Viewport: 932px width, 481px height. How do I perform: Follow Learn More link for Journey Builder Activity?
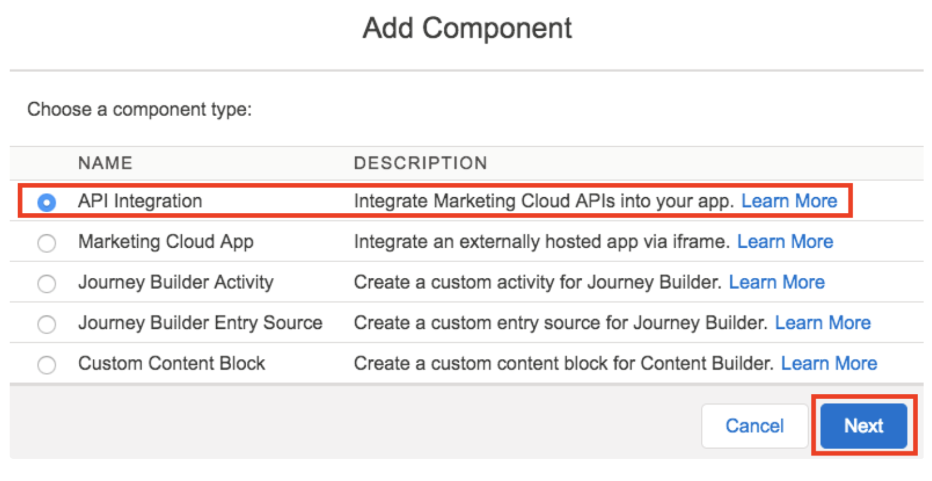[x=777, y=282]
